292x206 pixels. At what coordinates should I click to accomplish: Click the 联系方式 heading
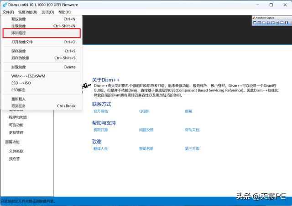pyautogui.click(x=101, y=104)
